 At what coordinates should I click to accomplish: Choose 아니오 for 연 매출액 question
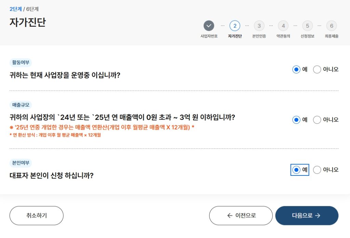317,120
